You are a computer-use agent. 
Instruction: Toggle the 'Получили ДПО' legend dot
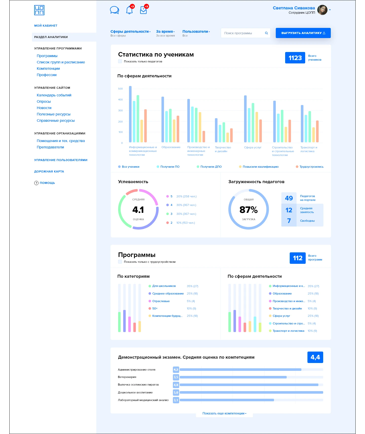pos(198,167)
